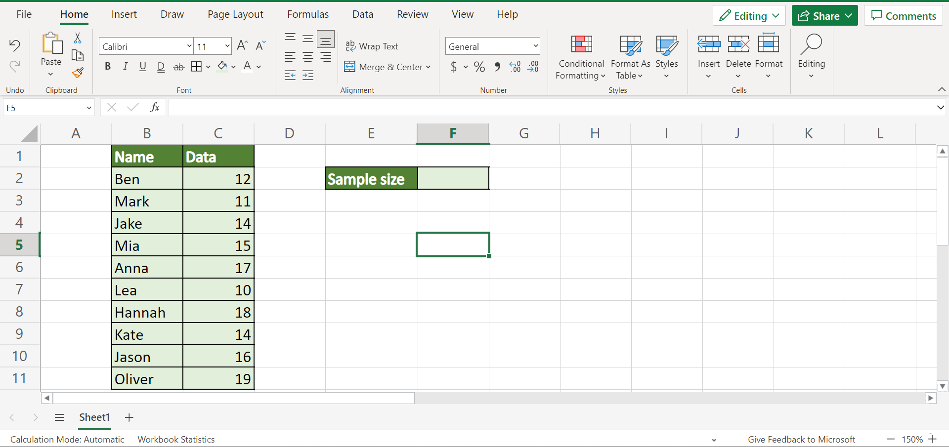Apply strikethrough formatting
949x447 pixels.
[178, 67]
